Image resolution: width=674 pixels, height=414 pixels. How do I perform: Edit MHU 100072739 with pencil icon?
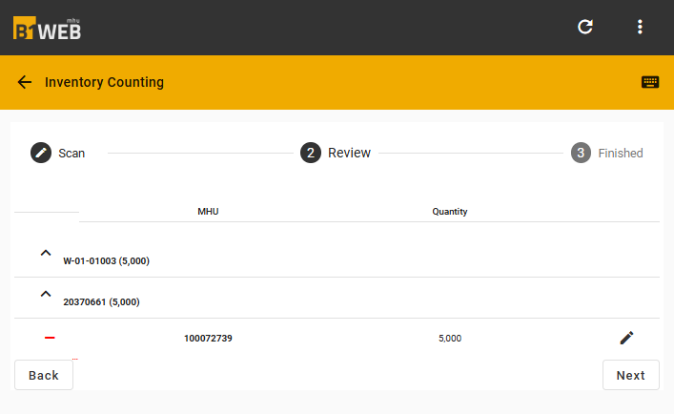[626, 338]
